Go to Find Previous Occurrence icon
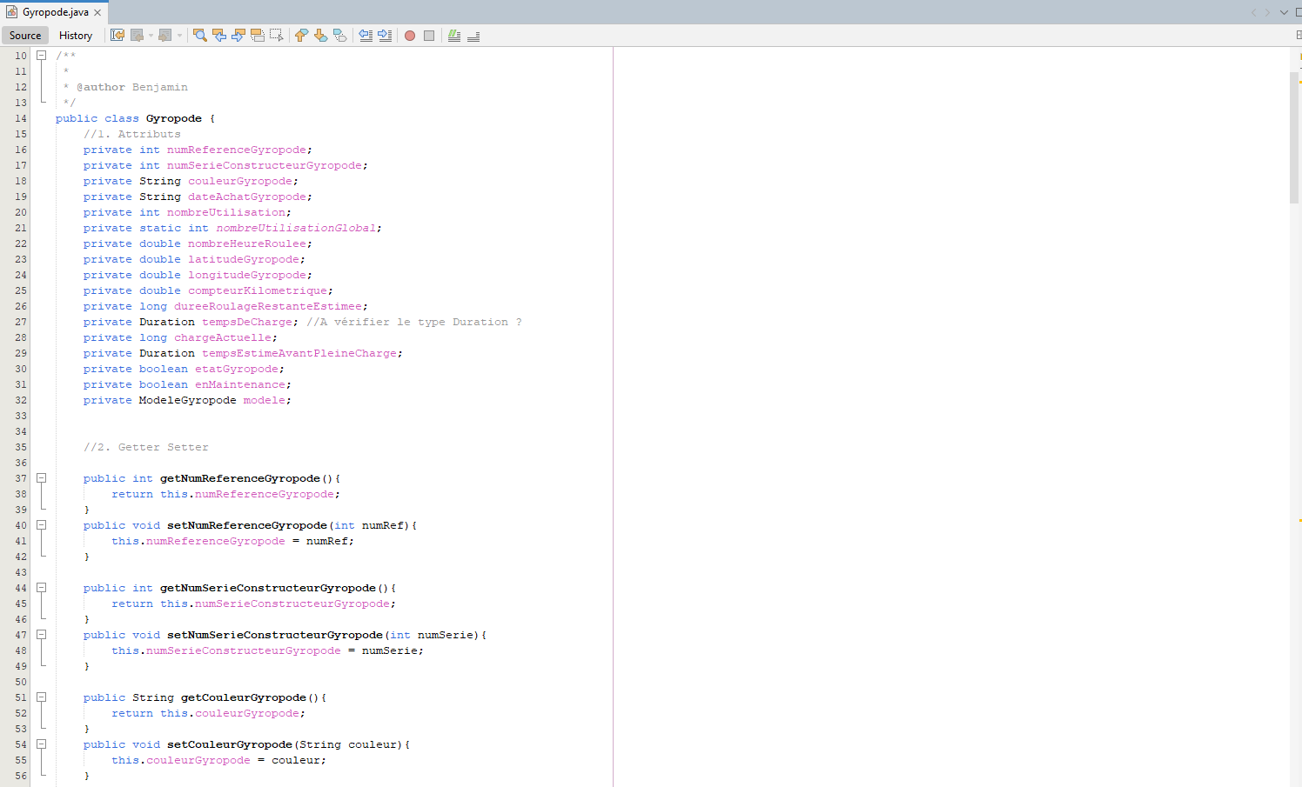The height and width of the screenshot is (787, 1302). (219, 36)
